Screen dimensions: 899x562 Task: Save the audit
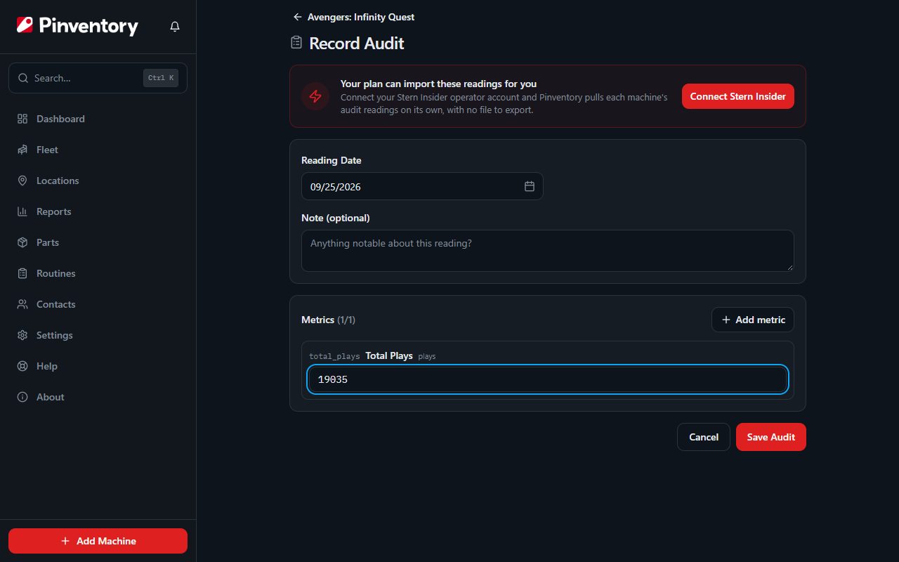771,437
